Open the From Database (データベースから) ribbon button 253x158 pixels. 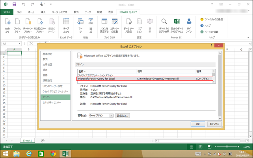pos(28,26)
